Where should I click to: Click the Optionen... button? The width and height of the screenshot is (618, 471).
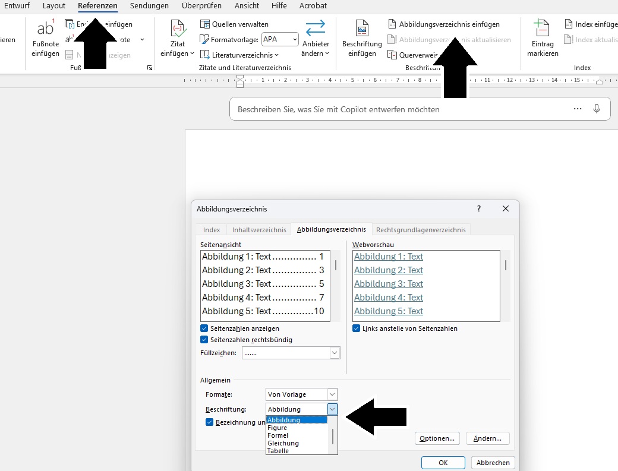(437, 438)
